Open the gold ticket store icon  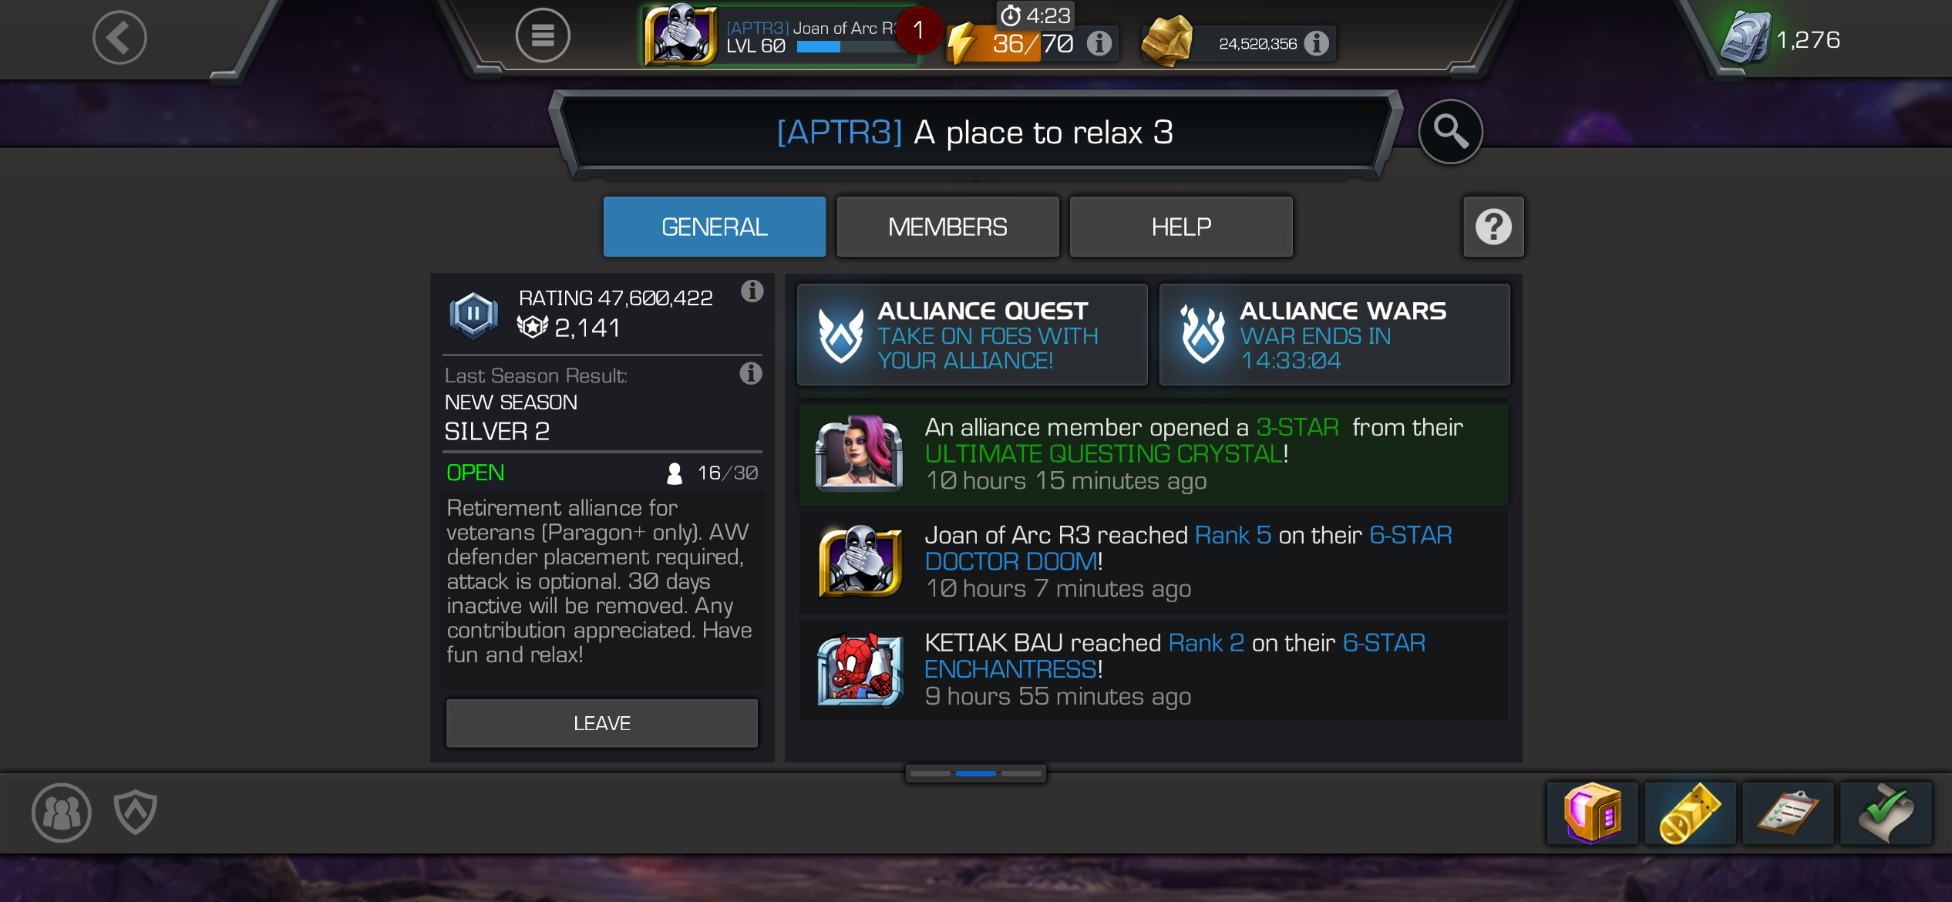point(1690,813)
